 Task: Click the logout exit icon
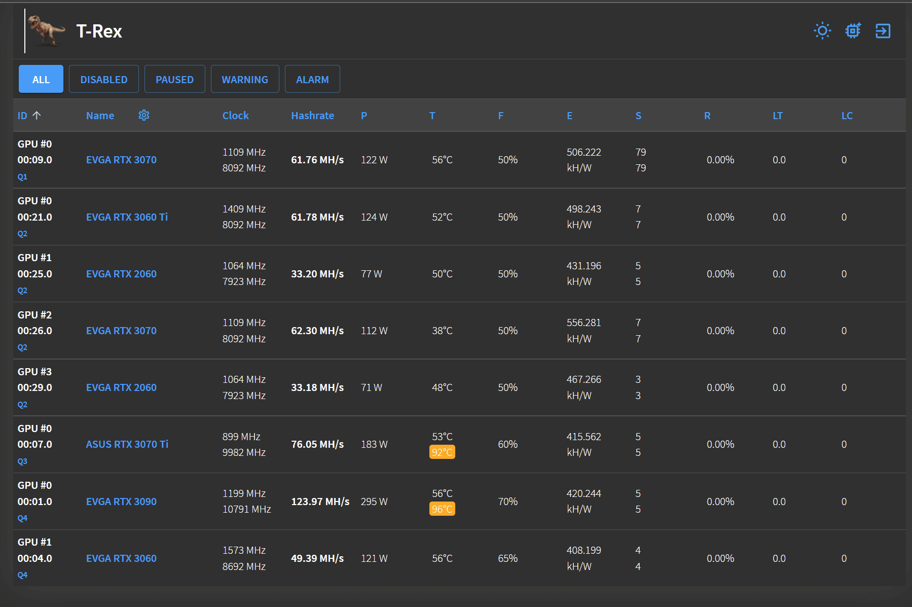point(883,31)
